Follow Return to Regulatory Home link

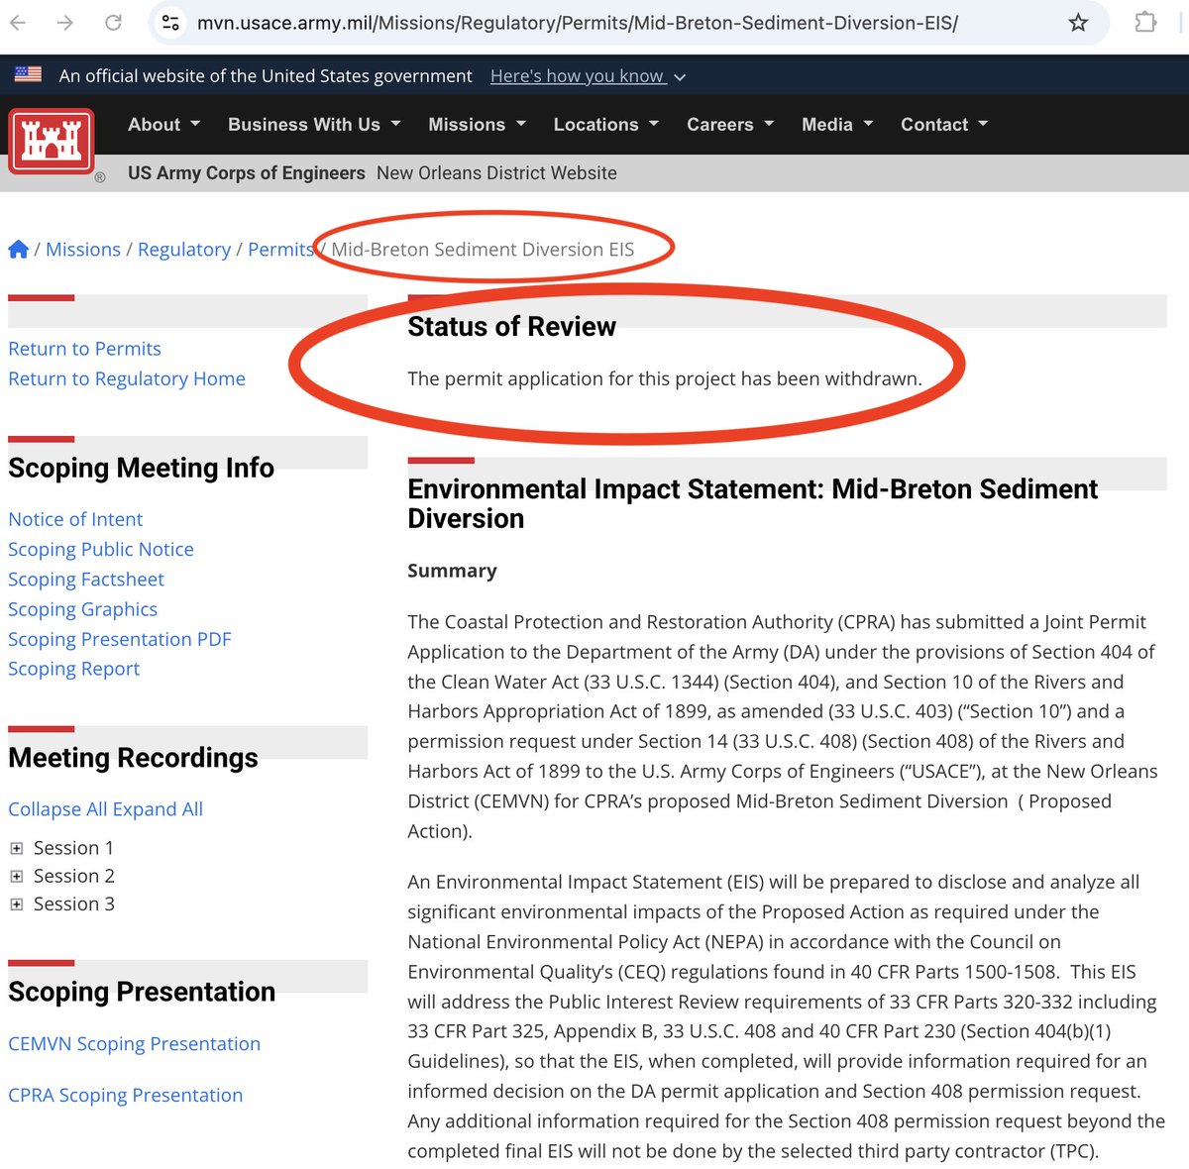pyautogui.click(x=127, y=378)
